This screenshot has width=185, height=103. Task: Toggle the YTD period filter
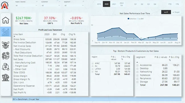click(x=170, y=4)
